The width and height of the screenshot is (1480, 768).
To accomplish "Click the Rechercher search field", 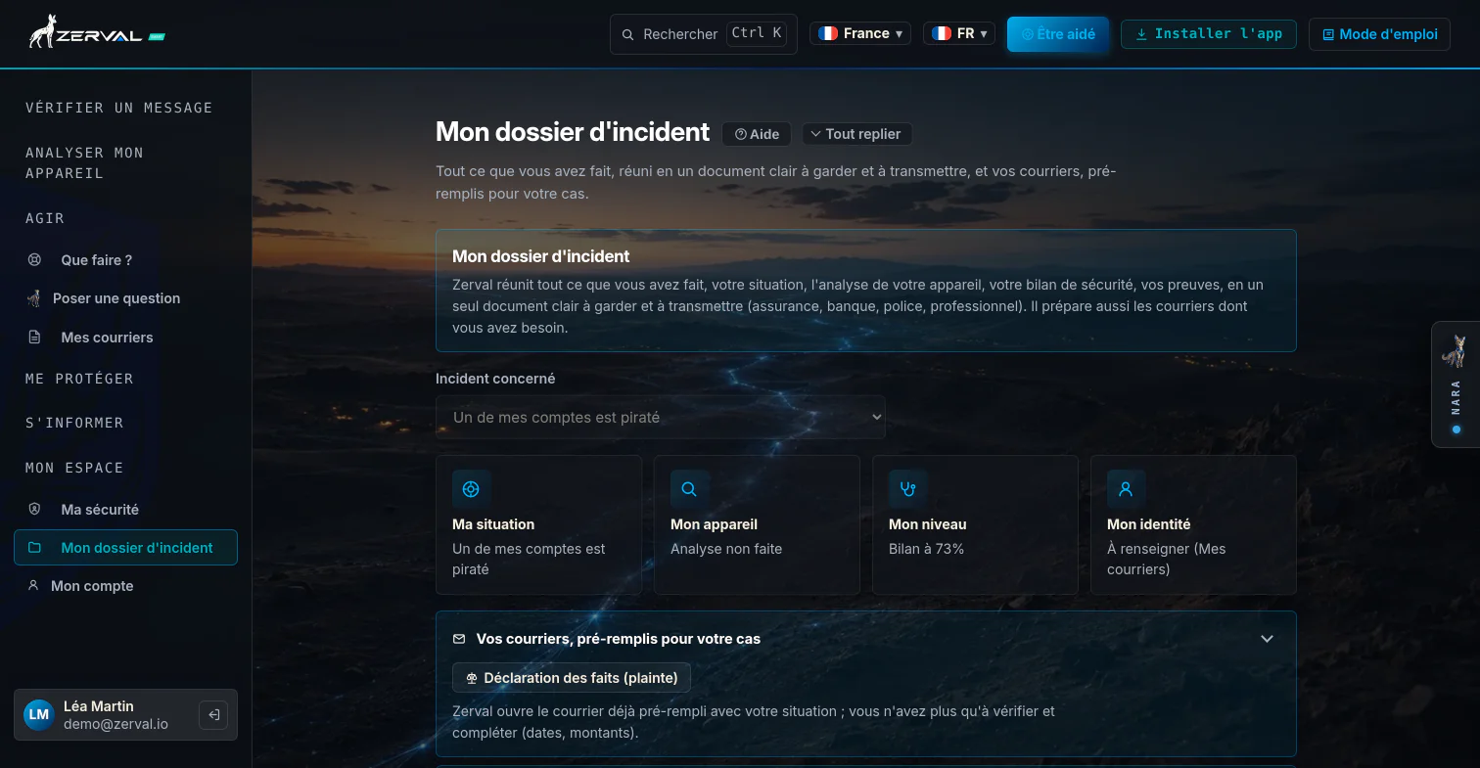I will click(704, 34).
